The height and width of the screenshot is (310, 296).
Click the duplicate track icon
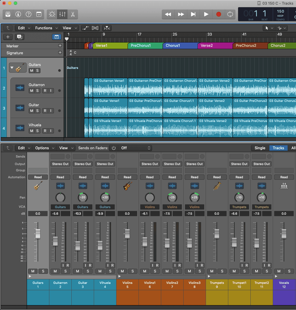[20, 37]
